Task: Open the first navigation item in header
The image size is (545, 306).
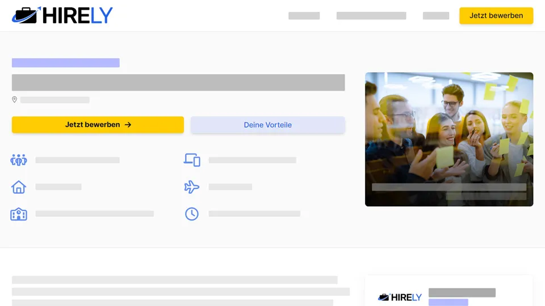Action: (304, 16)
